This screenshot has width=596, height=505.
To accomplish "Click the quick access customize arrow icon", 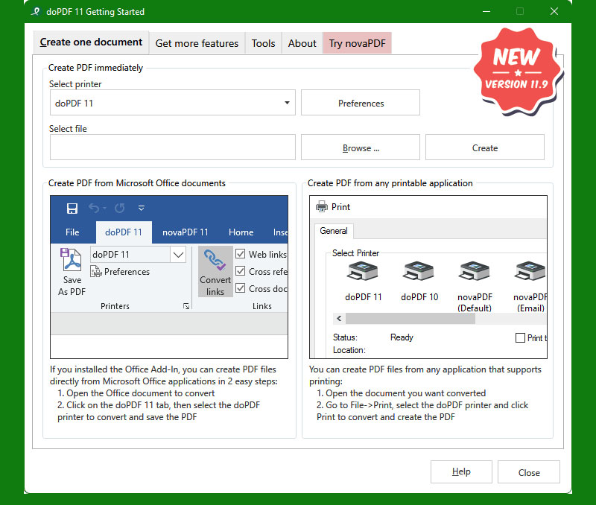I will (141, 209).
